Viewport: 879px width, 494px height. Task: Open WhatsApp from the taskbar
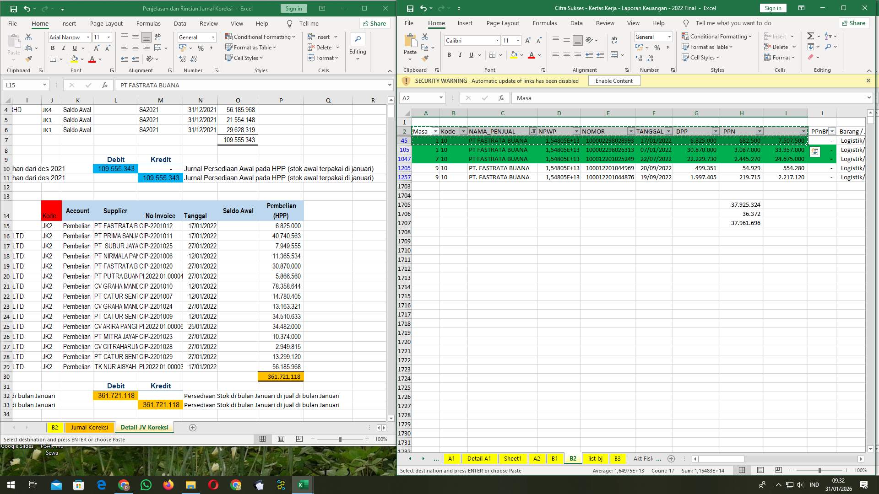[146, 485]
